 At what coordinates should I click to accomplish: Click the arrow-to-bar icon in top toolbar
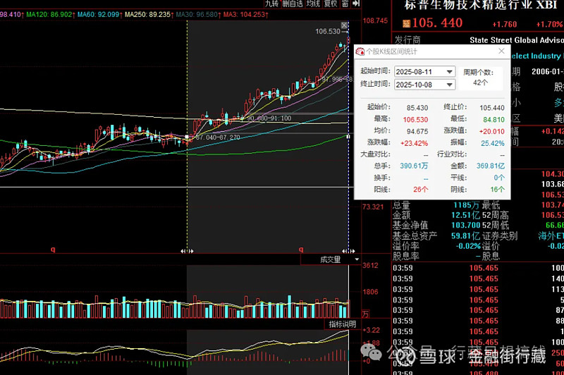pos(356,4)
